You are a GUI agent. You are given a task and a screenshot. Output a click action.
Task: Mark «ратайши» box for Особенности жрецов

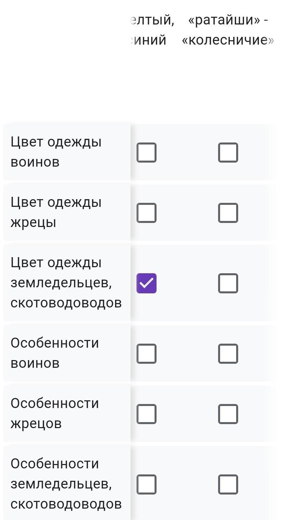[x=228, y=414]
